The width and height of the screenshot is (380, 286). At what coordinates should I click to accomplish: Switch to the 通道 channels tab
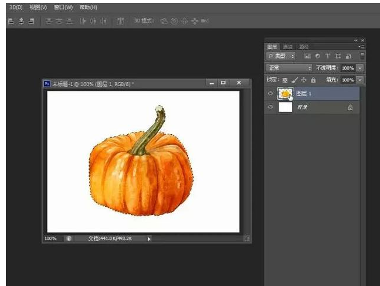pos(287,46)
